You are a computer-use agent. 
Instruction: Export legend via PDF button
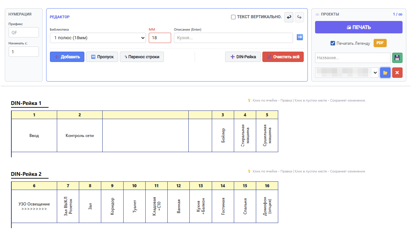[x=380, y=43]
